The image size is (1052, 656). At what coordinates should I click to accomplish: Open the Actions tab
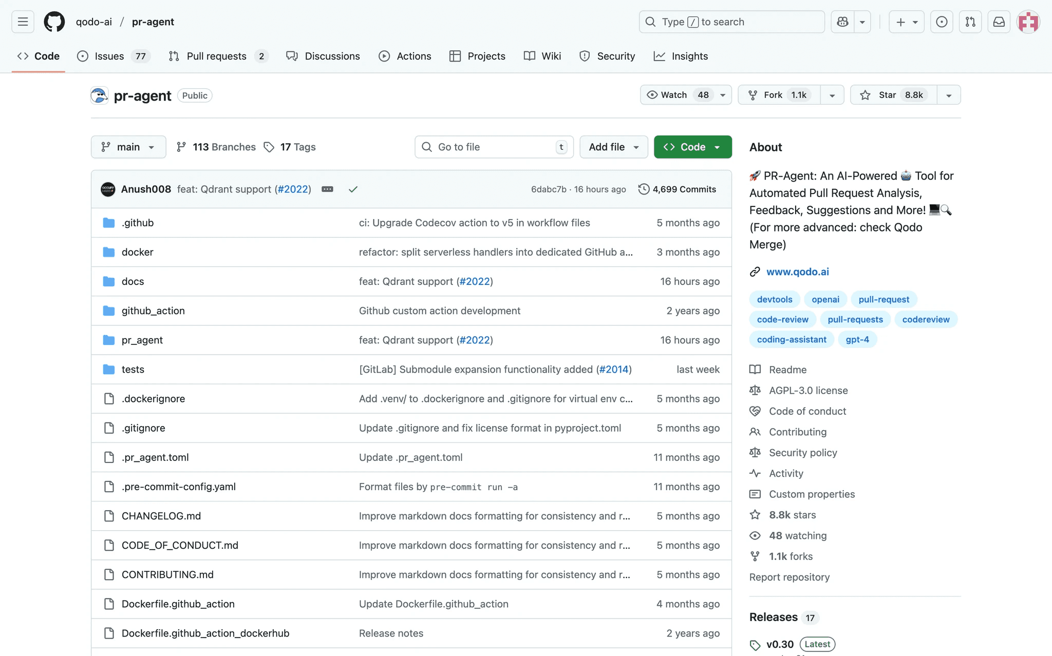pyautogui.click(x=405, y=56)
